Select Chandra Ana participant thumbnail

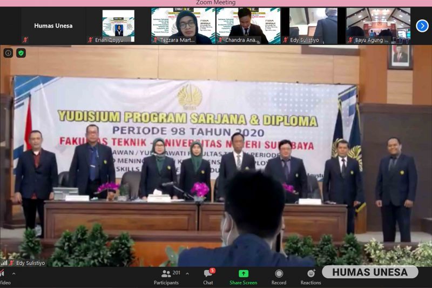(x=248, y=25)
